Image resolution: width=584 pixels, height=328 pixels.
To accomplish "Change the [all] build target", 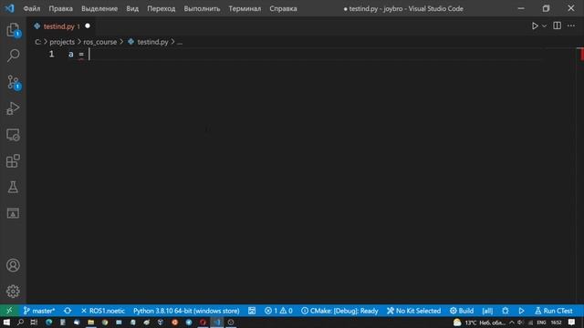I will coord(487,311).
